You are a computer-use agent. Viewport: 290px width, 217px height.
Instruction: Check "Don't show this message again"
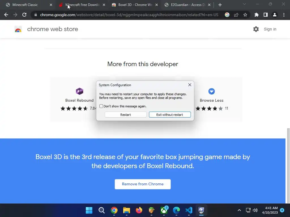click(101, 106)
